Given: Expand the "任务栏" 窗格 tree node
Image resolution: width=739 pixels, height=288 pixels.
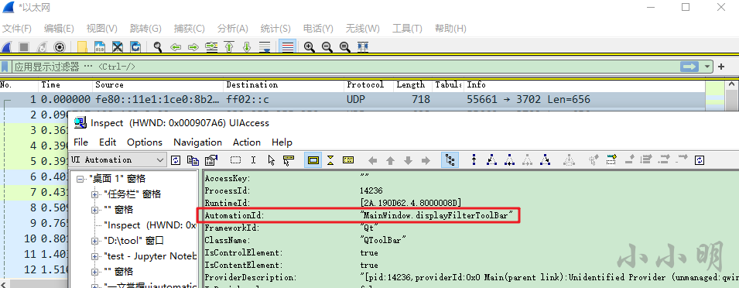Looking at the screenshot, I should tap(94, 194).
